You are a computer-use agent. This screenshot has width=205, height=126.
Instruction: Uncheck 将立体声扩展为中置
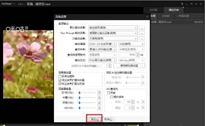click(60, 80)
